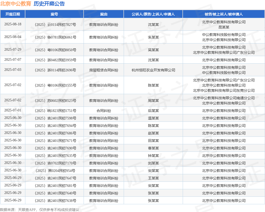Click date cell 2025-07-29
Image resolution: width=265 pixels, height=212 pixels.
[x=13, y=49]
